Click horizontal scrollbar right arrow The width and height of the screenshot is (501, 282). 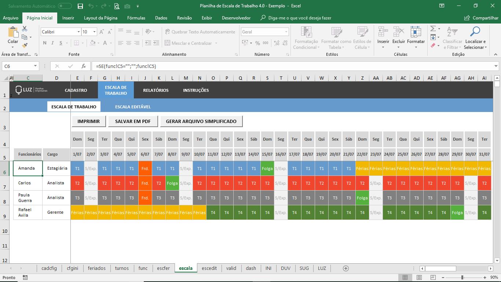[x=491, y=268]
